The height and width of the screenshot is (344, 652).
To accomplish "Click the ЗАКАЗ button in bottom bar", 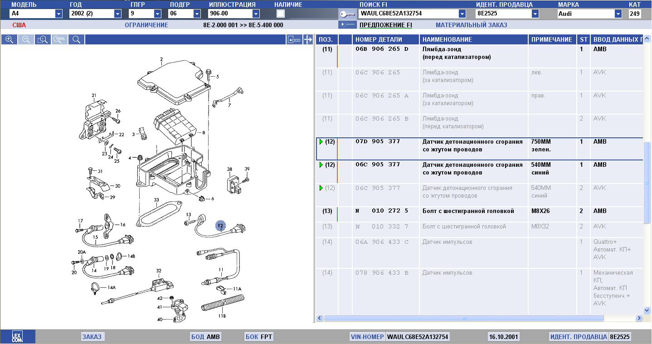I will (92, 337).
